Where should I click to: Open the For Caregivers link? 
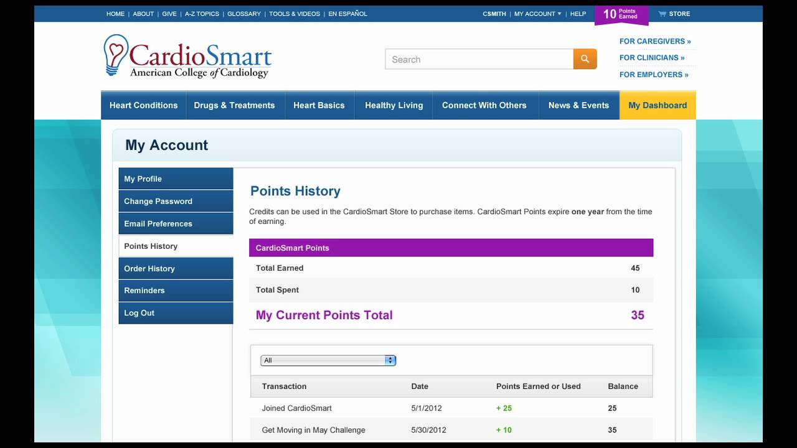[x=655, y=41]
